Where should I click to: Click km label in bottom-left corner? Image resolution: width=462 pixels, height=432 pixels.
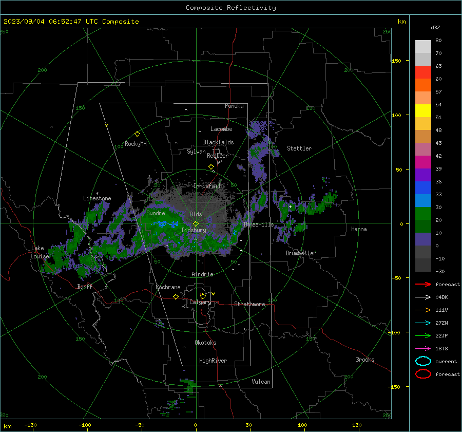7,426
